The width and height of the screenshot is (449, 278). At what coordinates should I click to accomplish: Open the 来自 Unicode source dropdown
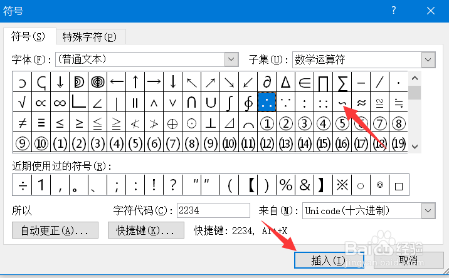[x=428, y=210]
